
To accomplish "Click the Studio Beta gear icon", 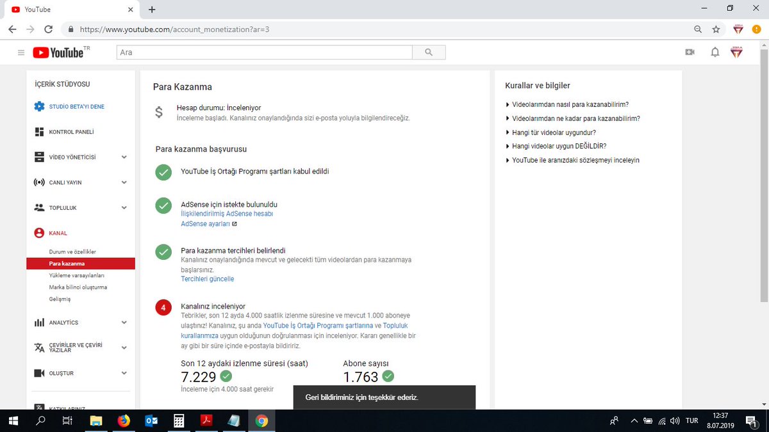I will click(39, 106).
